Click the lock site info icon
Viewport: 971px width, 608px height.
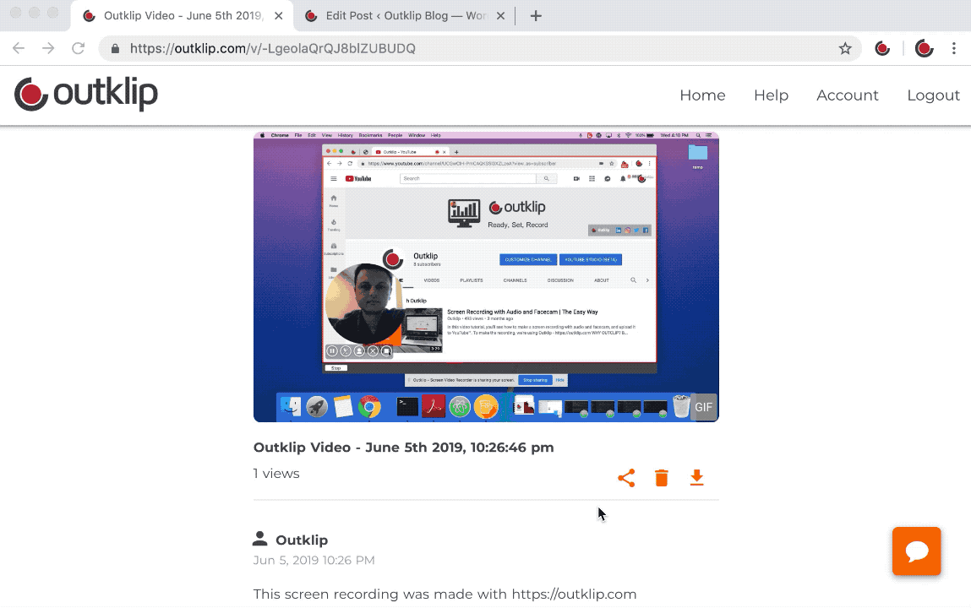115,48
